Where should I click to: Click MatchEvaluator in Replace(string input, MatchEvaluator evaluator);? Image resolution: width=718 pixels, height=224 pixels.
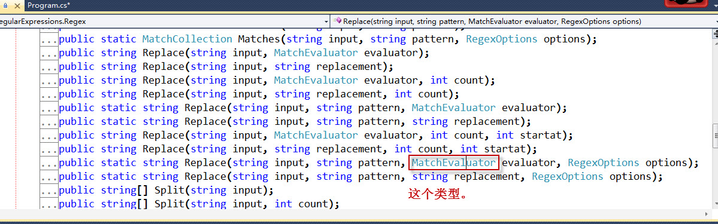click(x=316, y=53)
